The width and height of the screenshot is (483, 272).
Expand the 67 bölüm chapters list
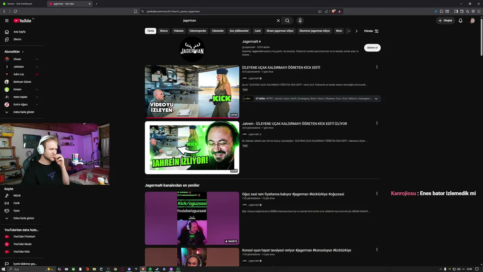pos(376,99)
